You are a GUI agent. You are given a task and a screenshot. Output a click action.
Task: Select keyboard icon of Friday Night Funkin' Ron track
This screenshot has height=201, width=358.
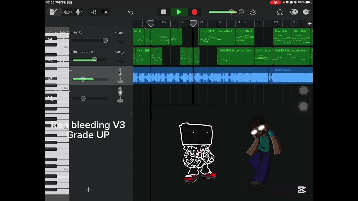point(119,37)
